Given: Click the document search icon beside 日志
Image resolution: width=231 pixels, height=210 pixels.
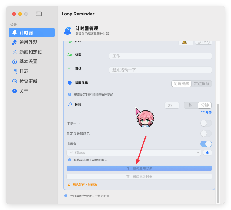Looking at the screenshot, I should pos(15,71).
